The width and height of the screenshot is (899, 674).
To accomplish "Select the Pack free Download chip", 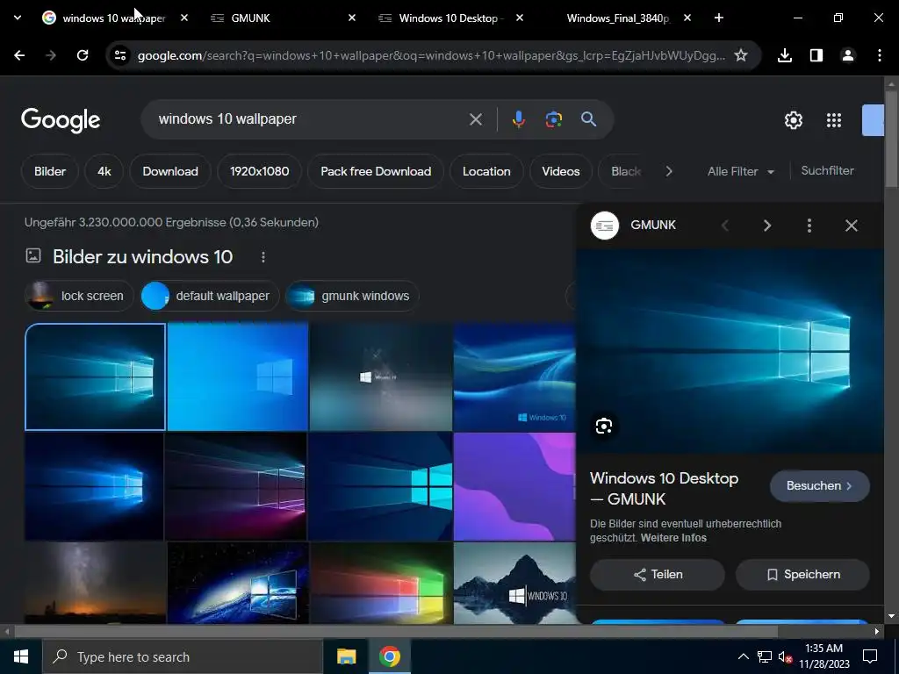I will pos(376,171).
